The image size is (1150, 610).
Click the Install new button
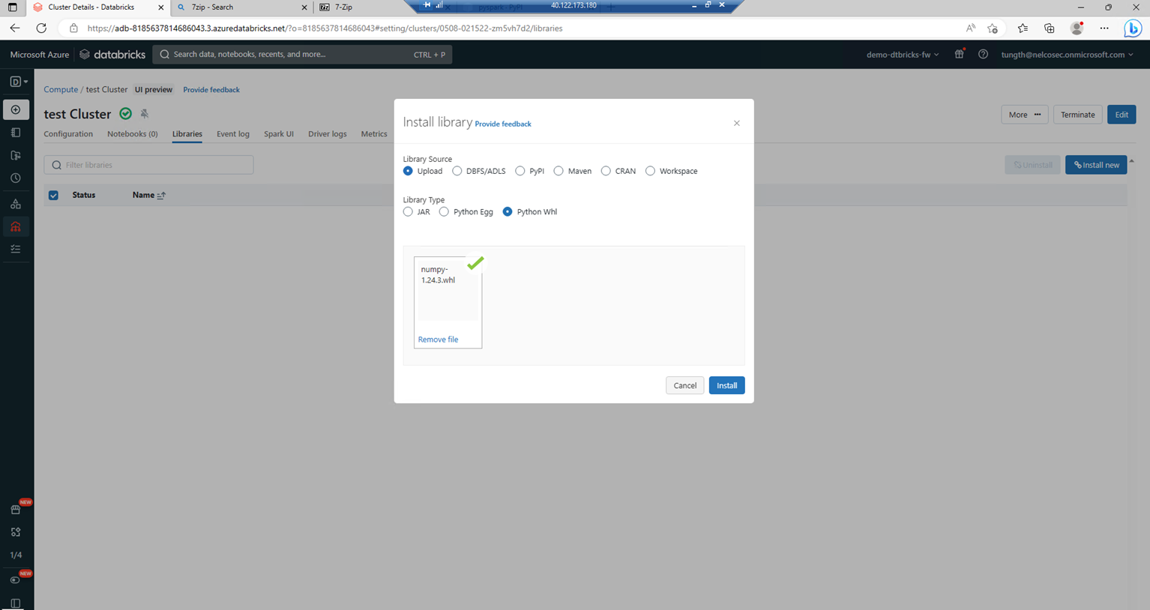(1096, 165)
